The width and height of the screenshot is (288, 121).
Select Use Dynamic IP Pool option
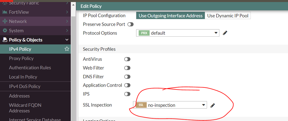228,16
